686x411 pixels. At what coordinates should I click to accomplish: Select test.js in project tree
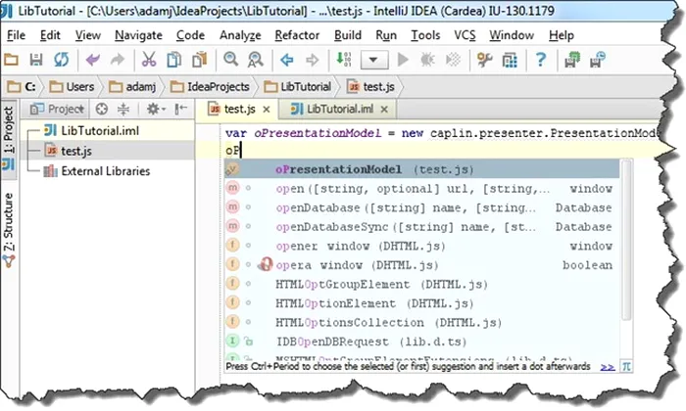click(x=69, y=151)
